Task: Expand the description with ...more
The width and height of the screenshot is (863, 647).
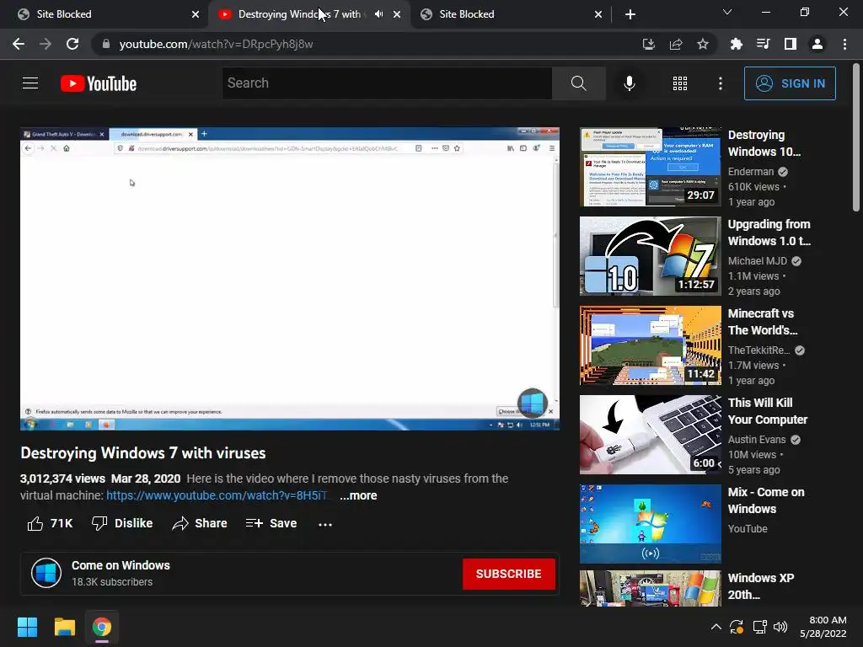Action: [x=358, y=495]
